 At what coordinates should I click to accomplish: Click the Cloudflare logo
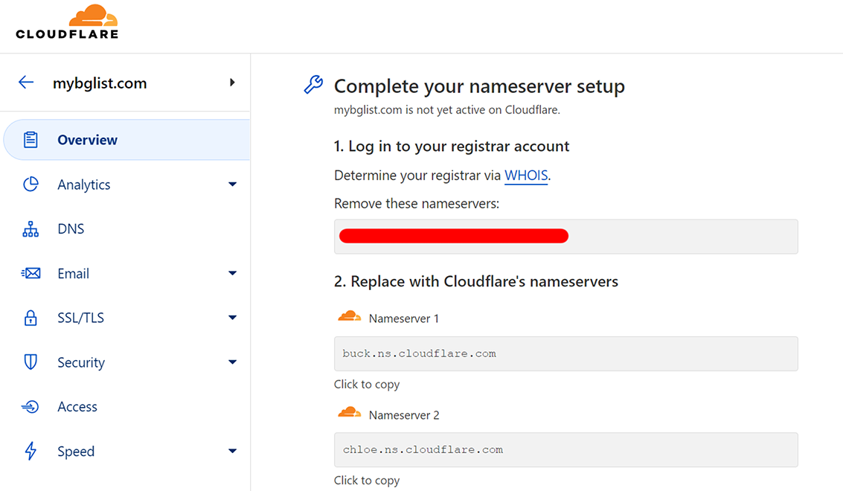coord(67,22)
